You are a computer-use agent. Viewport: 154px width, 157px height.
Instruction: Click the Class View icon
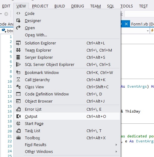point(18,87)
